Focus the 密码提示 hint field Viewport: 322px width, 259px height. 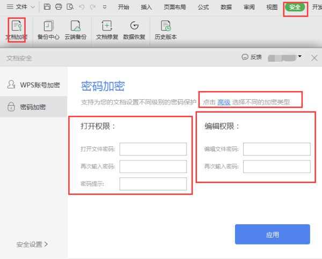click(153, 184)
